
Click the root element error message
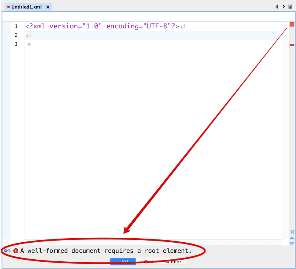[106, 251]
